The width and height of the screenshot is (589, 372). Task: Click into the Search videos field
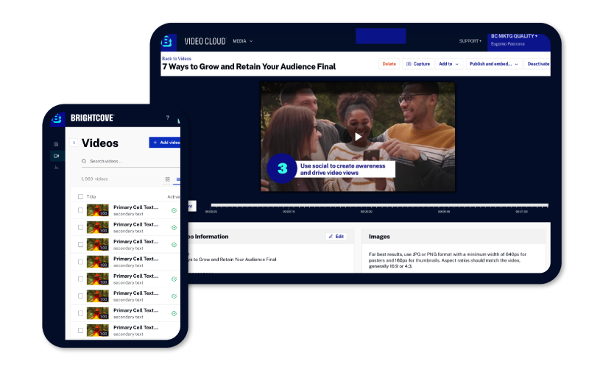point(131,161)
